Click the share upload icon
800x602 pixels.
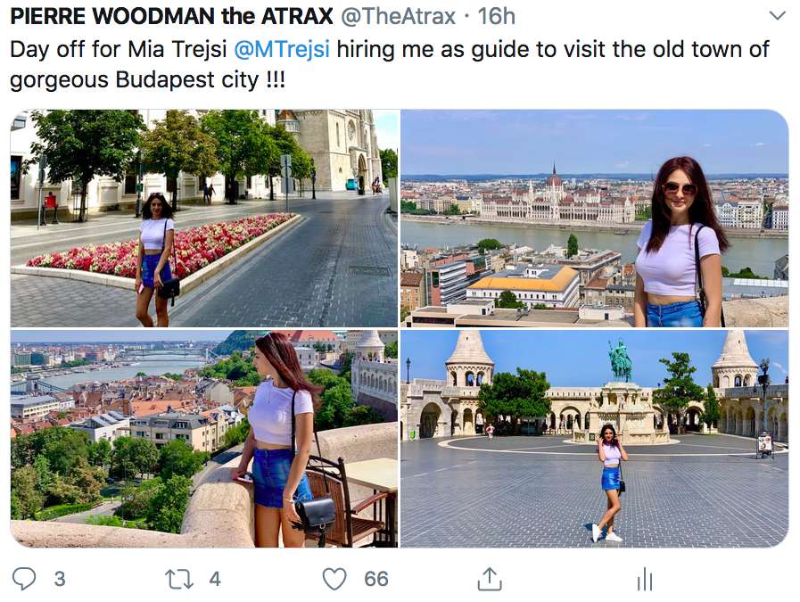pyautogui.click(x=490, y=579)
